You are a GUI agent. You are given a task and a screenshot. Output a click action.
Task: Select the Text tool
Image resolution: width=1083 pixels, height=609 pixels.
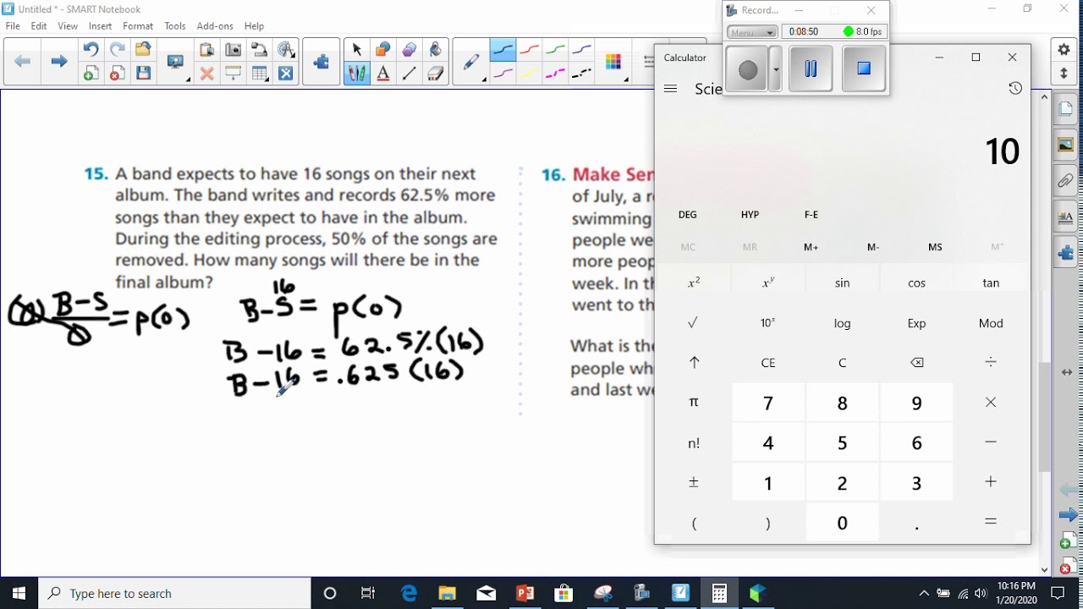click(382, 74)
